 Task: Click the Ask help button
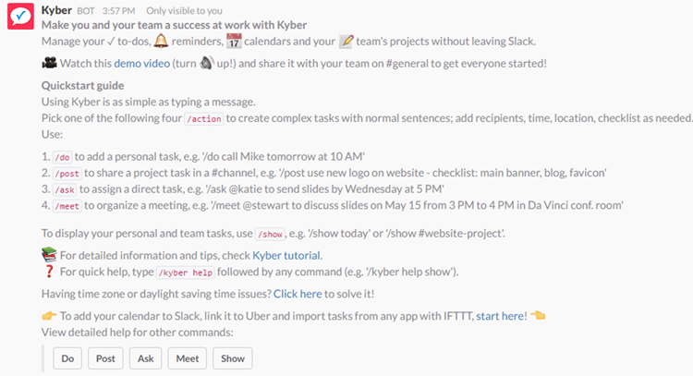tap(145, 358)
